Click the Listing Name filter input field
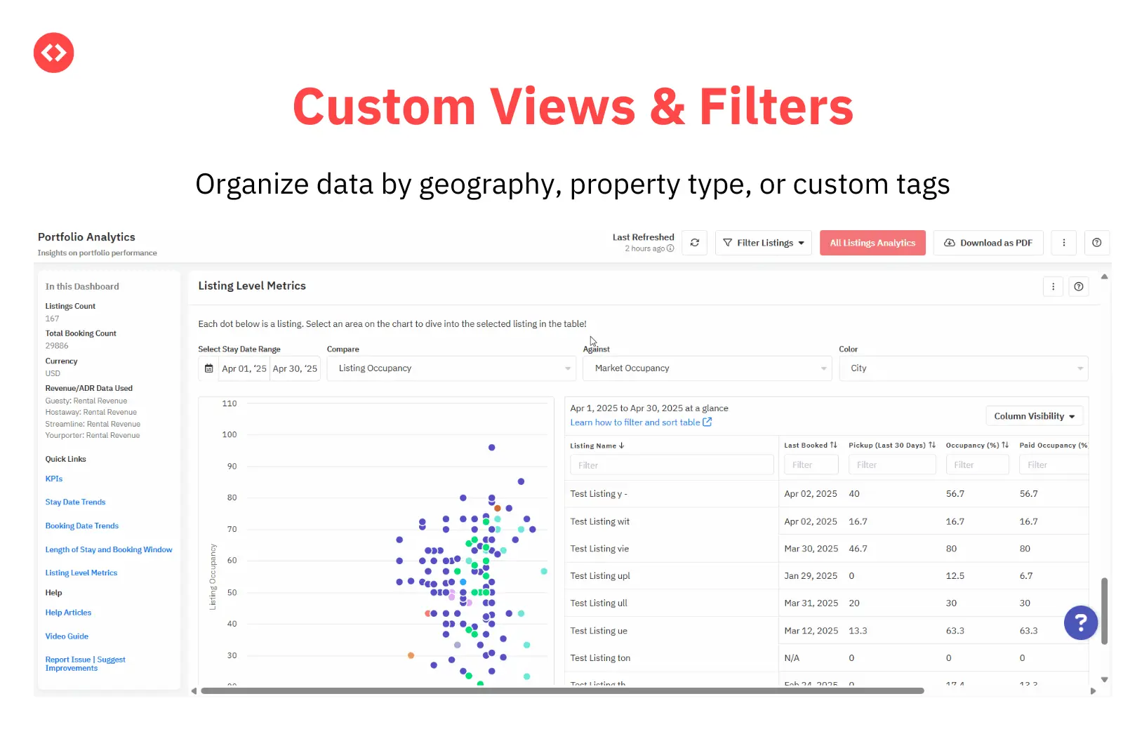The image size is (1123, 748). pos(672,465)
